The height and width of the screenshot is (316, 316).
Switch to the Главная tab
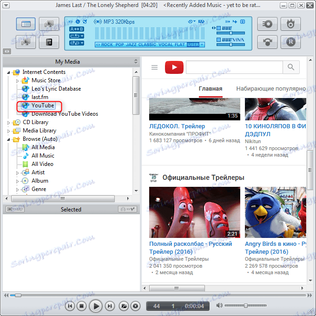coord(211,89)
